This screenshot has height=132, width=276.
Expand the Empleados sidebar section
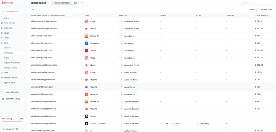pos(13,28)
